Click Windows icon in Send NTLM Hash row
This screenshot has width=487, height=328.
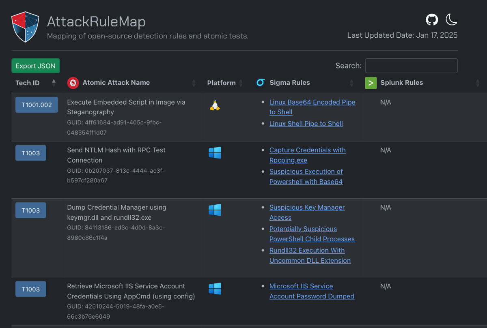click(215, 153)
